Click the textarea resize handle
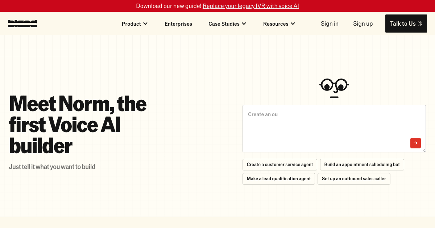Screen dimensions: 435x228 point(424,151)
